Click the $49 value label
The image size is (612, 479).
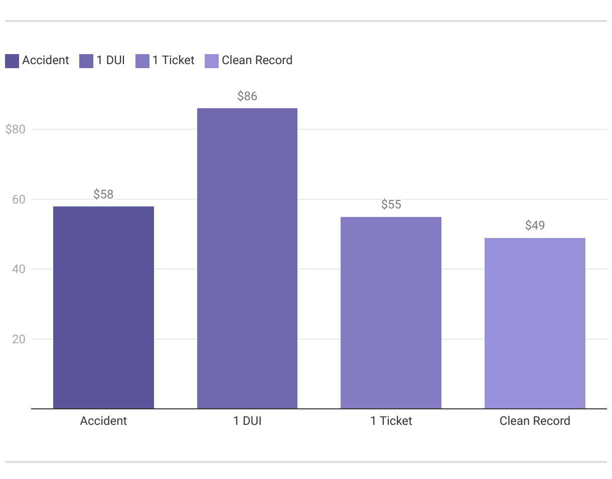pyautogui.click(x=535, y=225)
